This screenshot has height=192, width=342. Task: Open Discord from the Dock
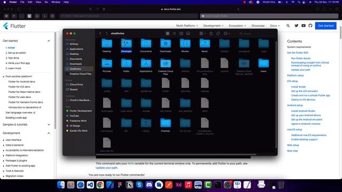pyautogui.click(x=149, y=185)
